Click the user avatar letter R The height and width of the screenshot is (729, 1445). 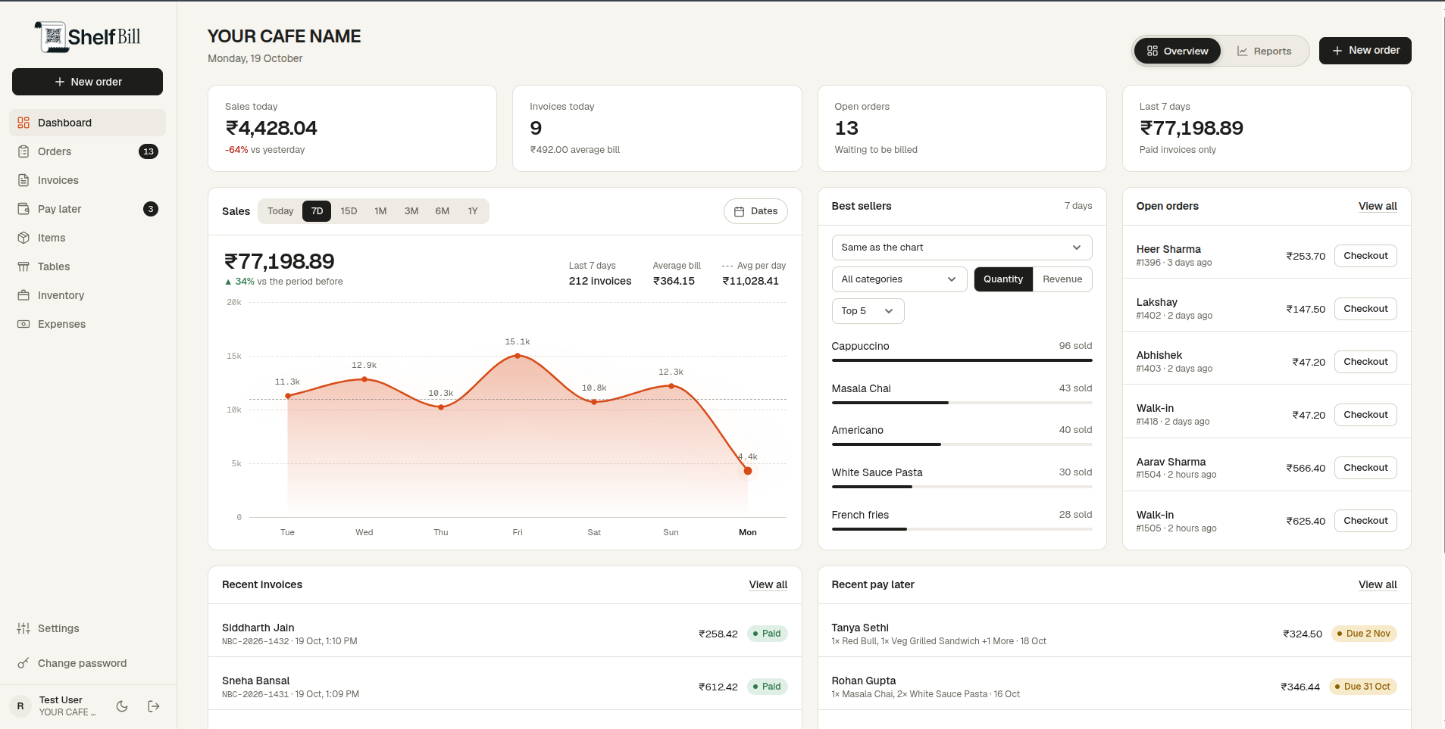click(20, 706)
